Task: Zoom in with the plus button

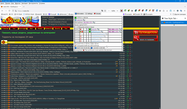Action: [117, 11]
